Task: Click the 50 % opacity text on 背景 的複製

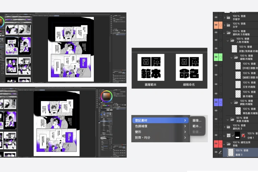Action: 239,118
